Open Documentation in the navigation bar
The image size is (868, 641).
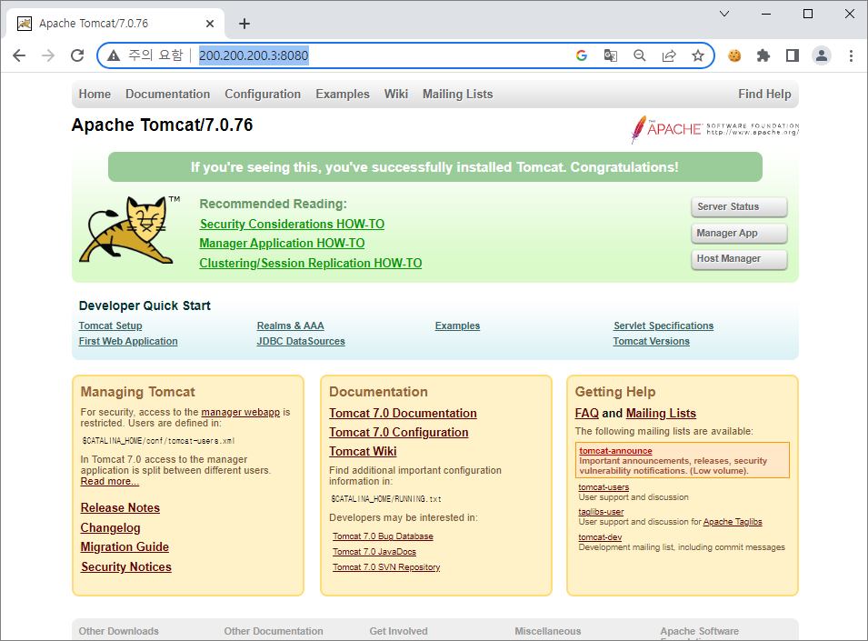168,94
